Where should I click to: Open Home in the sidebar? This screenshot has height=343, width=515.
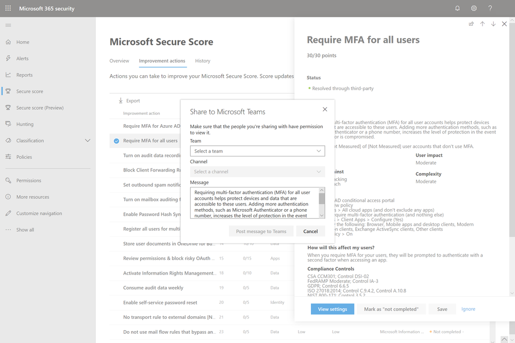point(23,42)
